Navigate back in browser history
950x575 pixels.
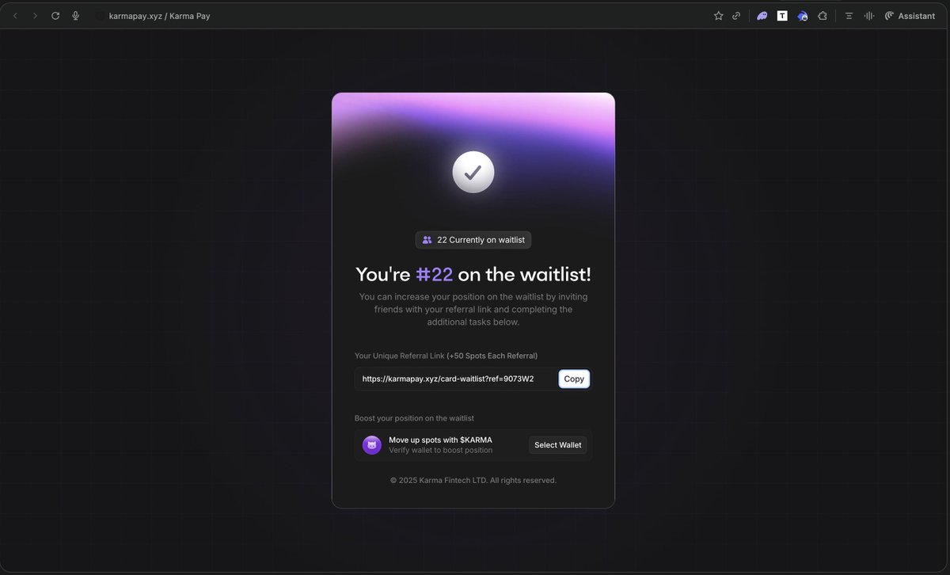14,15
